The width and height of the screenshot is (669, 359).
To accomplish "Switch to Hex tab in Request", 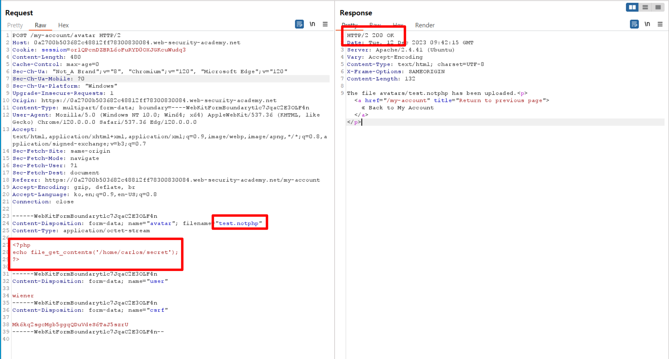I will point(64,25).
